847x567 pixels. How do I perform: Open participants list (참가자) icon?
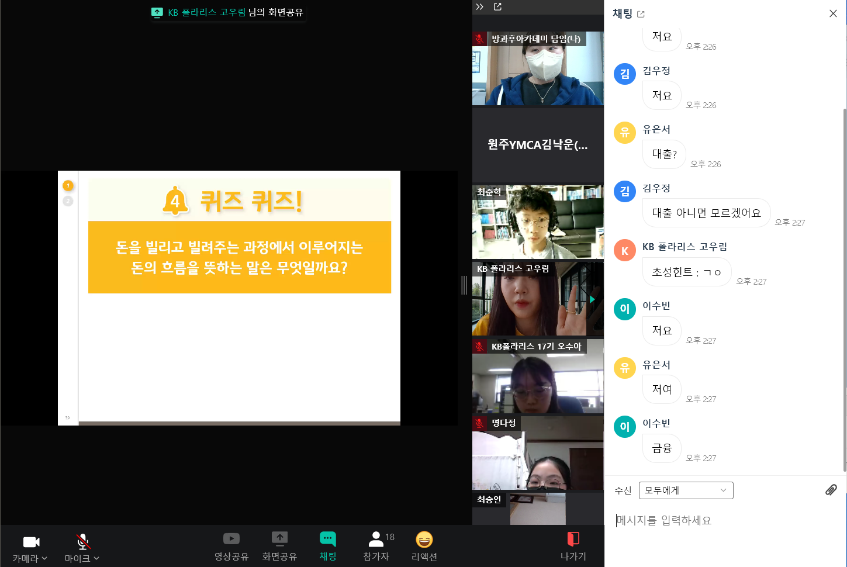376,539
